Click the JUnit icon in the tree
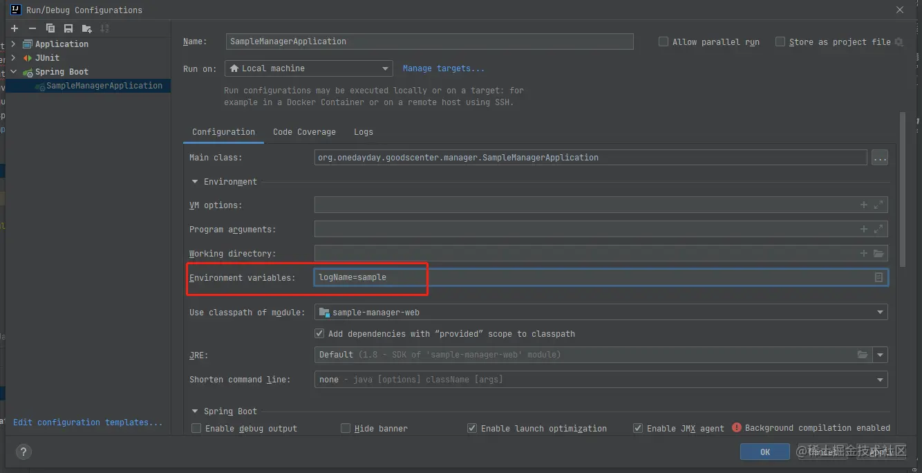 pos(28,58)
